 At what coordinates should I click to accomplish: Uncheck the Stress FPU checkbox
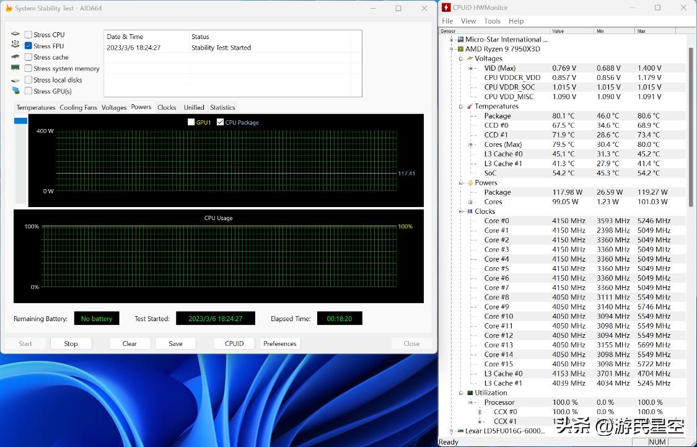(x=27, y=45)
